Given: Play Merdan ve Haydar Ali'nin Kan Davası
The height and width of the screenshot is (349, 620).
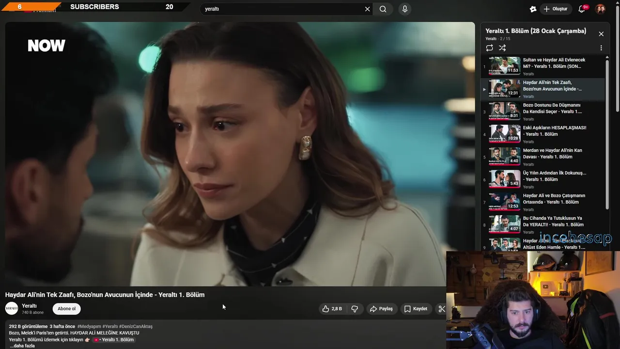Looking at the screenshot, I should (542, 157).
